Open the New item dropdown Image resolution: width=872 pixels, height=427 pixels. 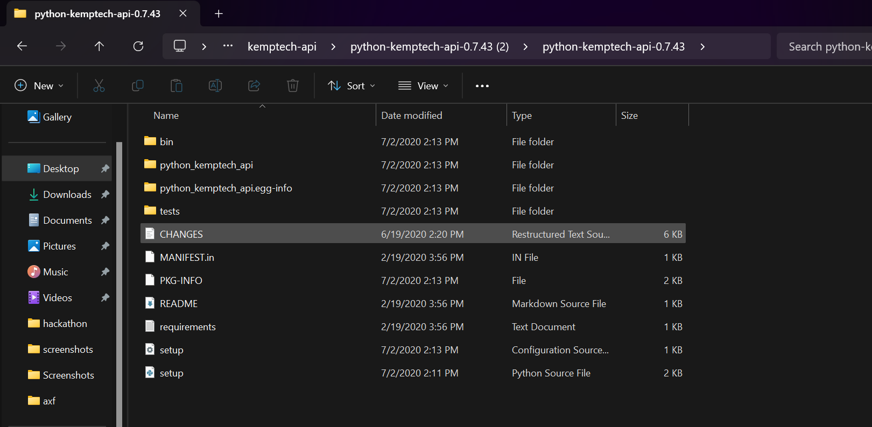pos(39,86)
